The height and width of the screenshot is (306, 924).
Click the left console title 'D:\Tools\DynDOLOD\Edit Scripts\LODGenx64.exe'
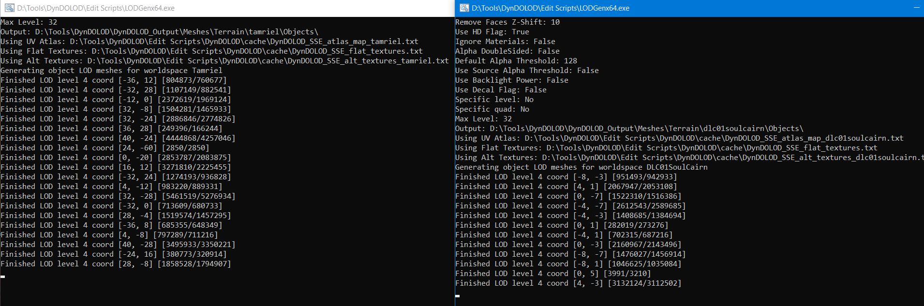coord(96,8)
